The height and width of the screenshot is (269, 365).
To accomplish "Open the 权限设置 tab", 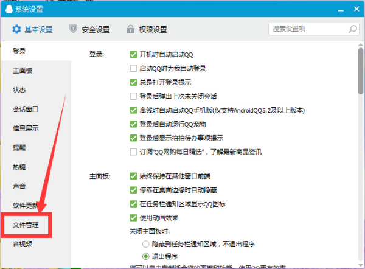I will tap(147, 29).
